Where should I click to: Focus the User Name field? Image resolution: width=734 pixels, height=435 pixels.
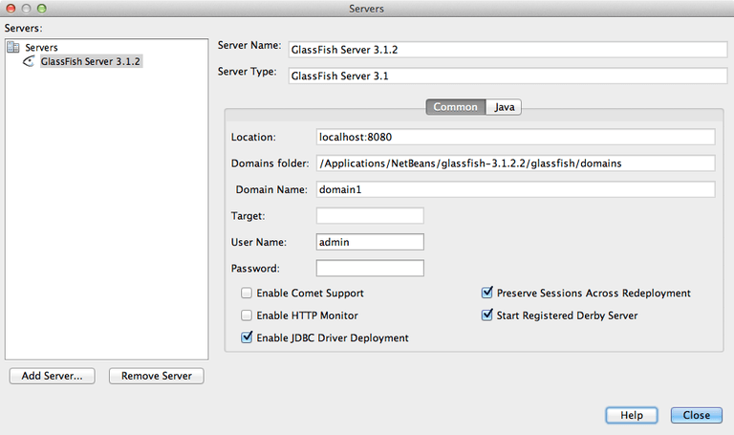370,242
